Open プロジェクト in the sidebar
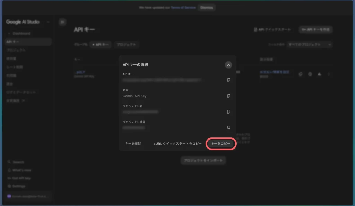 pos(16,50)
